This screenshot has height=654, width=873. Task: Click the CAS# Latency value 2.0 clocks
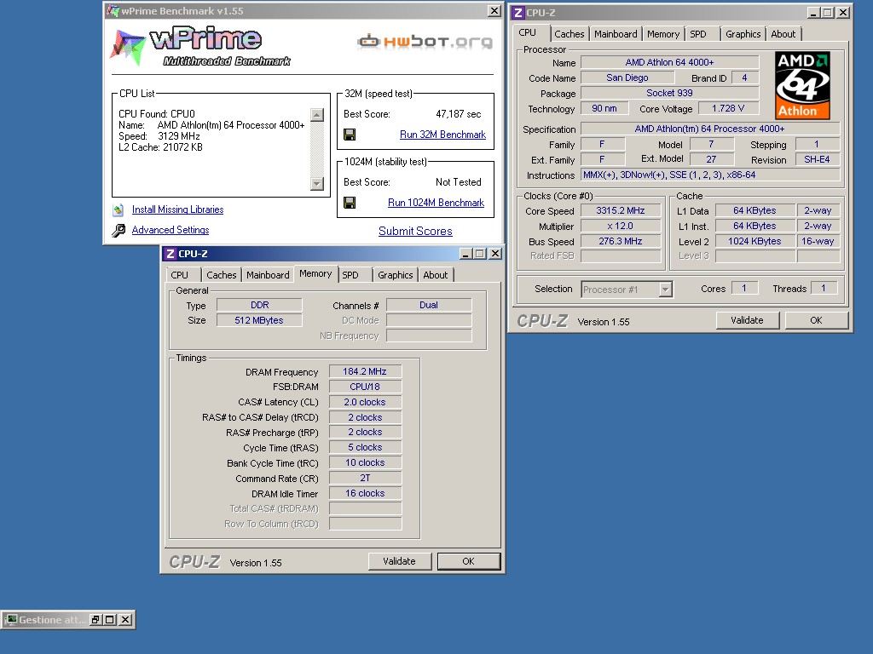[x=365, y=402]
